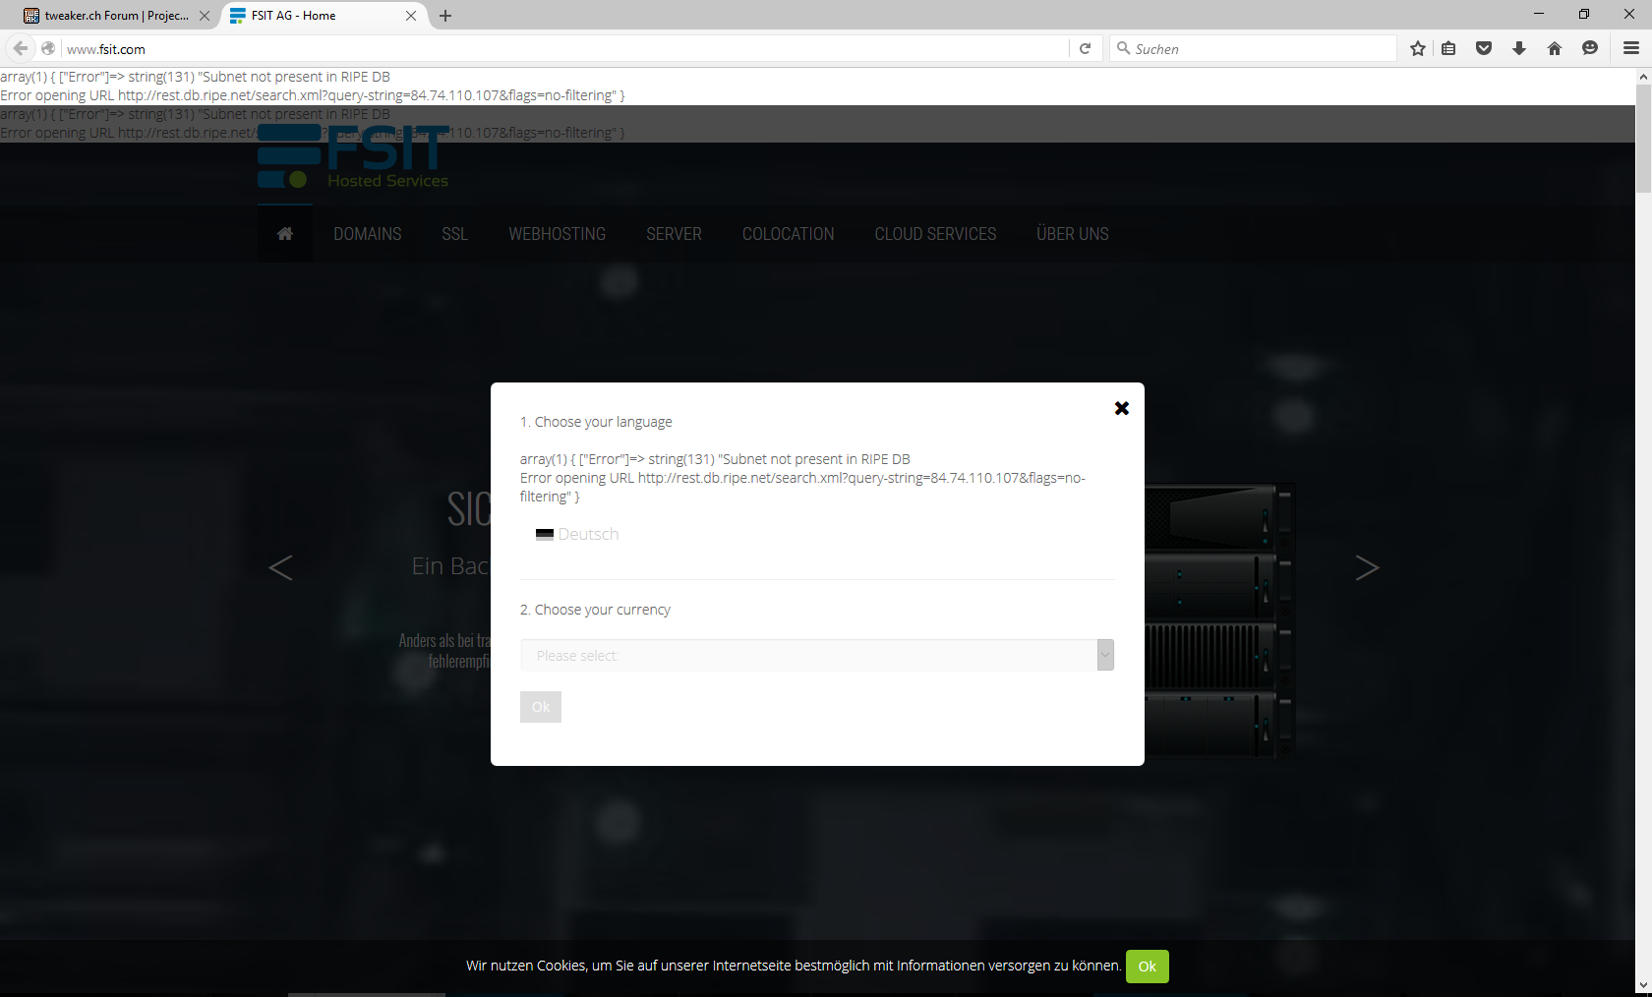This screenshot has height=997, width=1652.
Task: Open a new browser tab
Action: tap(445, 16)
